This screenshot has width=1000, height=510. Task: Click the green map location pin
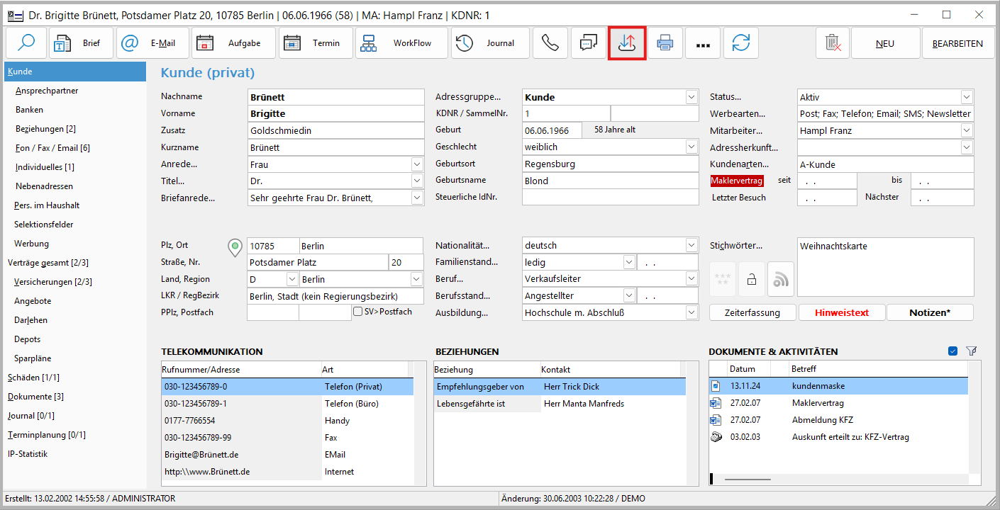click(x=235, y=246)
